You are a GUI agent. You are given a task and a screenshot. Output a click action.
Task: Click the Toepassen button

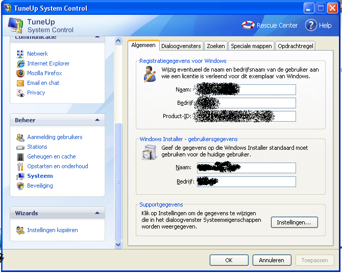315,260
